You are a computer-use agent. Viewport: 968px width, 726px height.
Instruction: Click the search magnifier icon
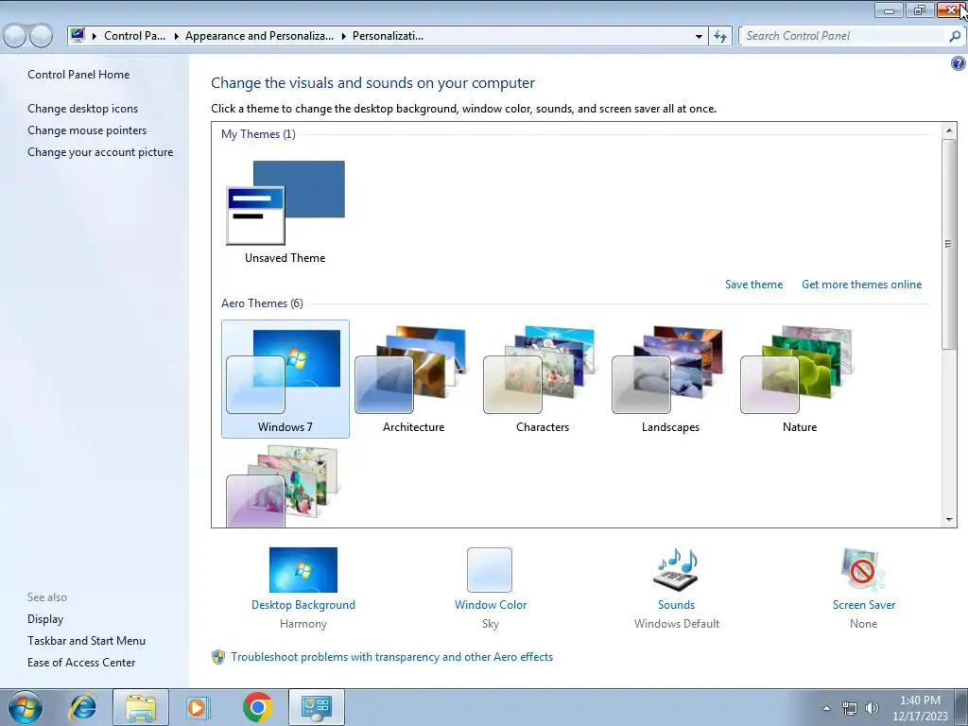[x=955, y=36]
